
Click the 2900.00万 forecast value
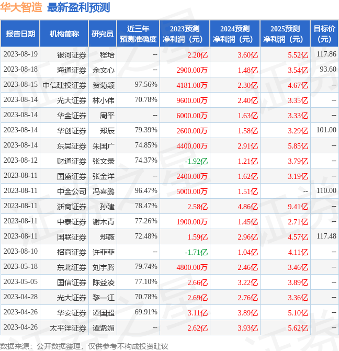[192, 70]
